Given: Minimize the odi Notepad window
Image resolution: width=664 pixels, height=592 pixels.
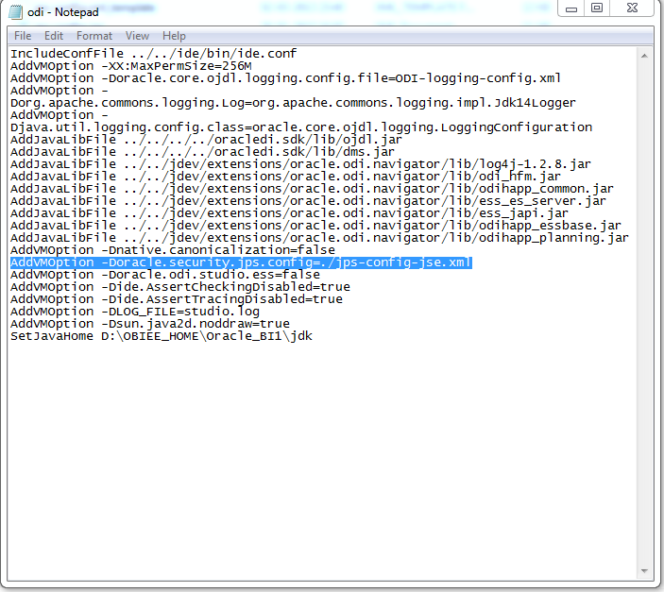Looking at the screenshot, I should [x=571, y=8].
